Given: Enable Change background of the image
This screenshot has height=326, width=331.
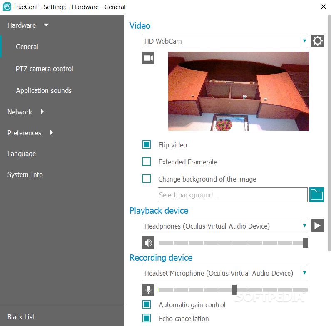Looking at the screenshot, I should [147, 179].
